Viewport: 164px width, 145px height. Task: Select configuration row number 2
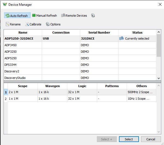6,99
